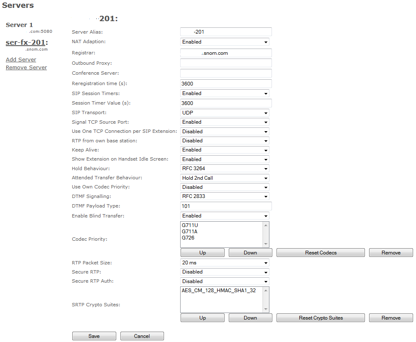
Task: Open Use One TCP Connection dropdown
Action: (225, 132)
